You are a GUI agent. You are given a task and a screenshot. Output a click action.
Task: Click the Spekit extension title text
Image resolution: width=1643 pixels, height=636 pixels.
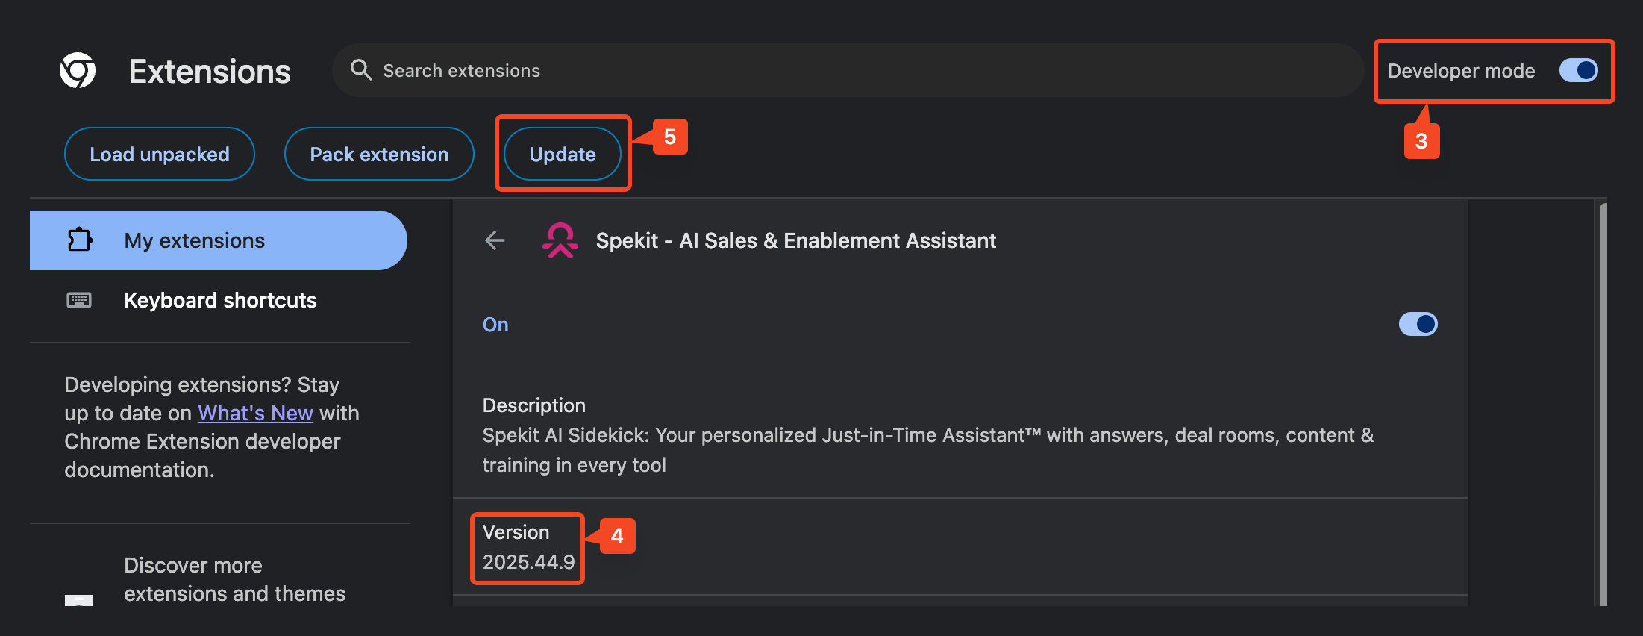pos(795,240)
